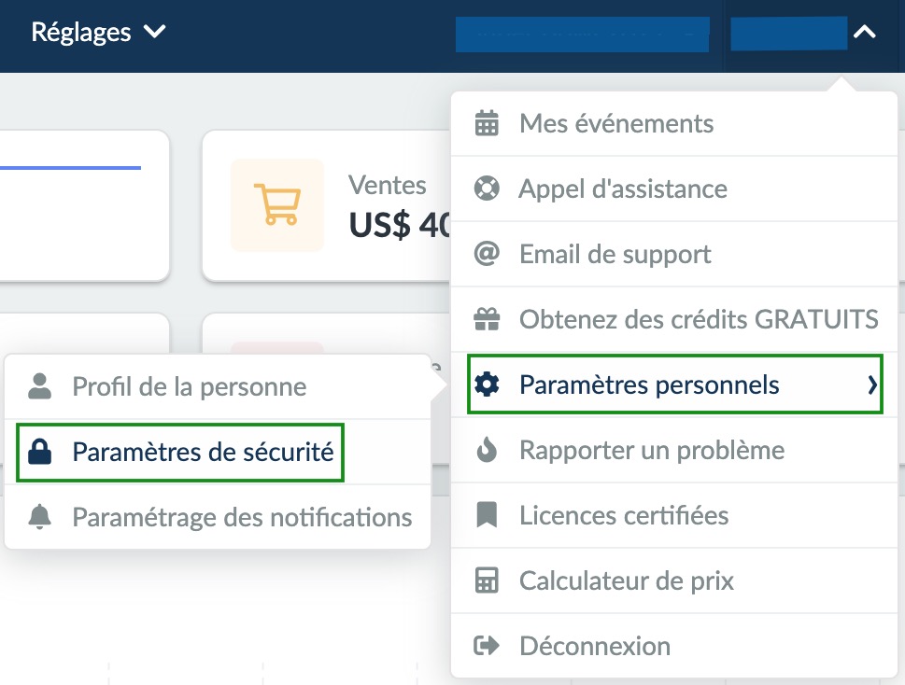Click the bell icon for notifications settings
Image resolution: width=905 pixels, height=685 pixels.
coord(40,517)
